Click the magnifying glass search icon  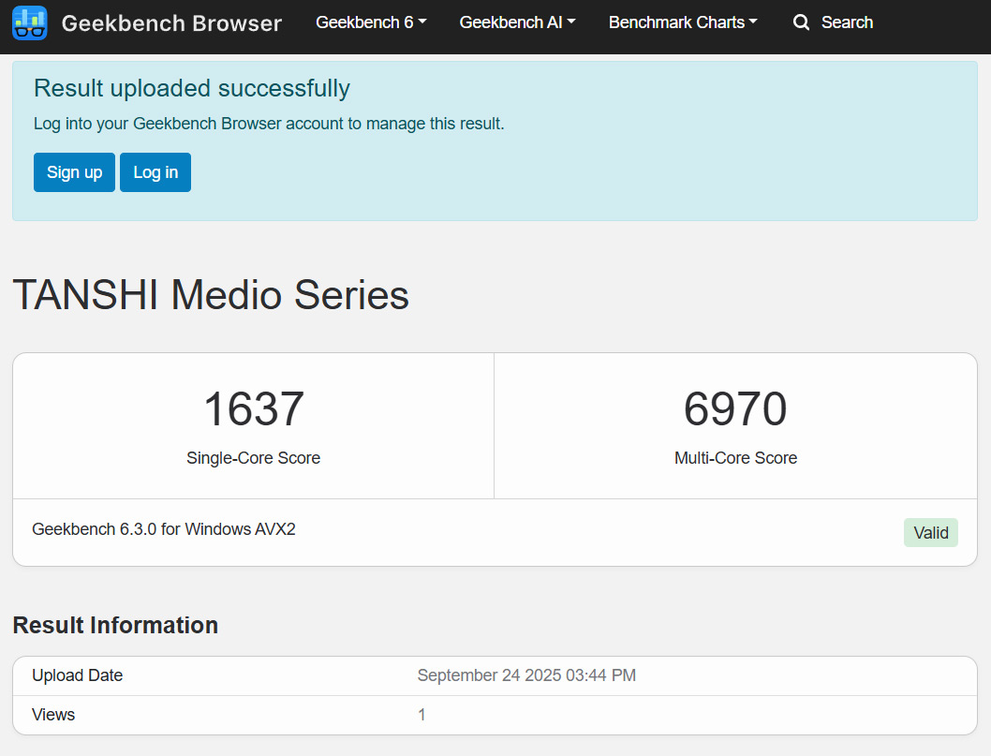801,22
